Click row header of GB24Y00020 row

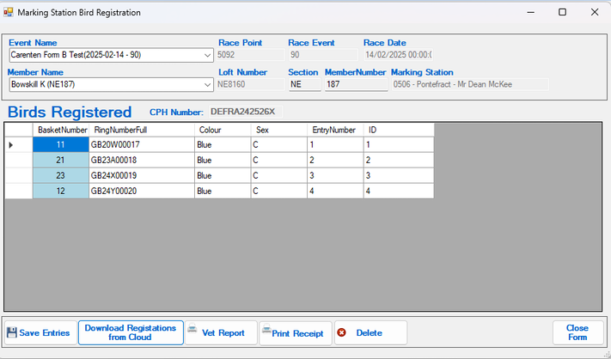[x=19, y=192]
